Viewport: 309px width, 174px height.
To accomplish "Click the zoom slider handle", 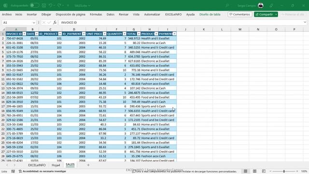I will click(x=284, y=171).
